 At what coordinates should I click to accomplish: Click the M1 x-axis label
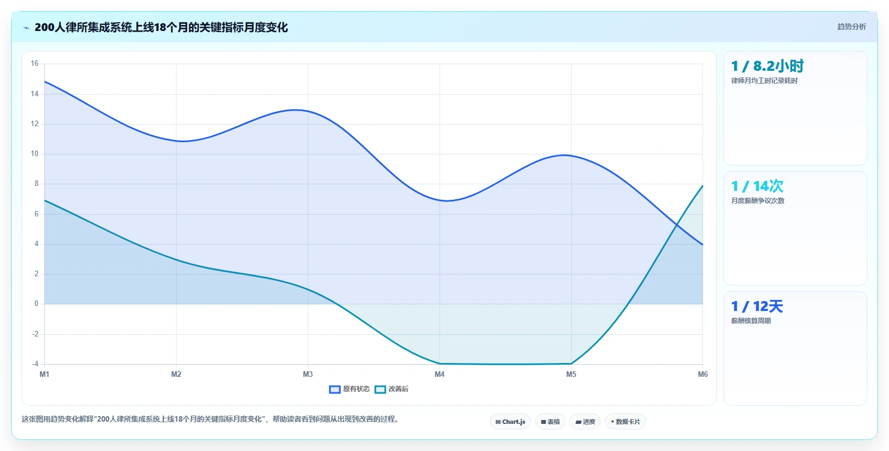[x=44, y=374]
